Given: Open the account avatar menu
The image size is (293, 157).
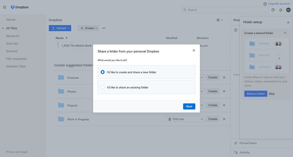Looking at the screenshot, I should click(x=288, y=10).
